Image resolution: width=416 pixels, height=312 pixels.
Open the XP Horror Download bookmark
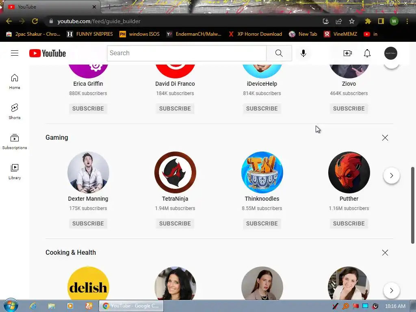coord(255,34)
